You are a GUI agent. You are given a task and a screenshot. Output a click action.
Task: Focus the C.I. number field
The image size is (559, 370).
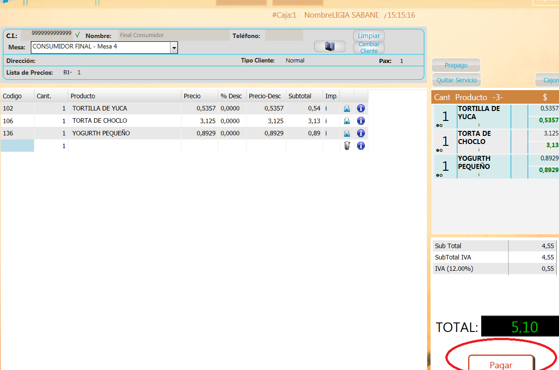point(47,34)
